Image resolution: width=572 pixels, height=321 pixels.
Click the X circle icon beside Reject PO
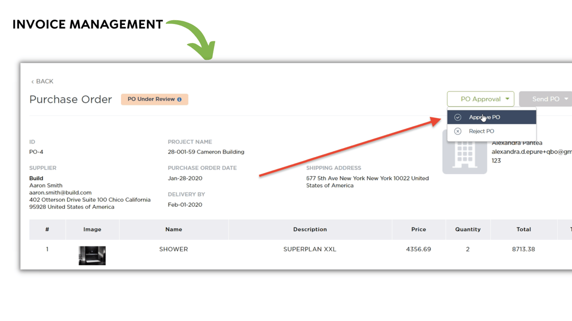(458, 131)
